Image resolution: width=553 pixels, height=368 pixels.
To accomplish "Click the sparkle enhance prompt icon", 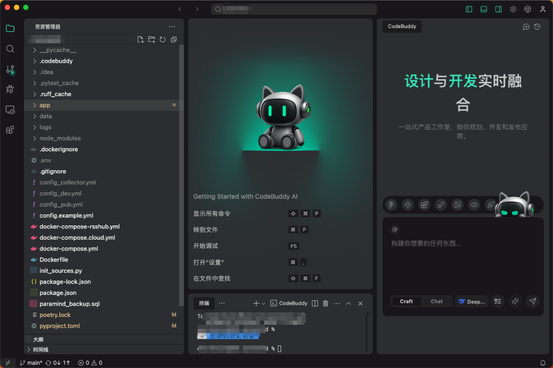I will pyautogui.click(x=515, y=301).
